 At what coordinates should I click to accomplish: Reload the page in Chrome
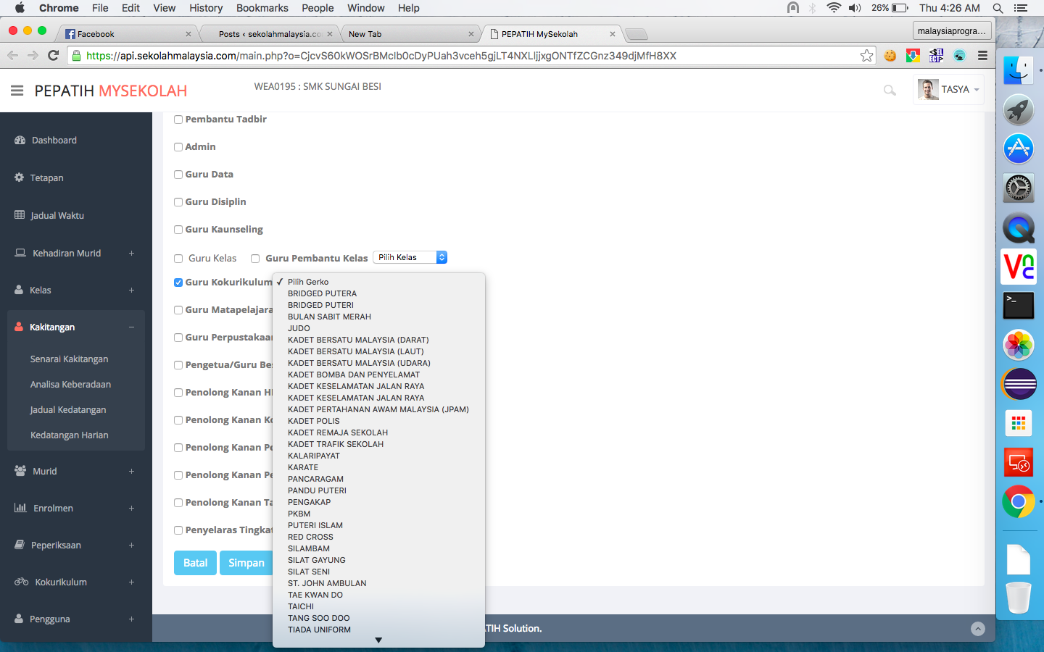tap(53, 56)
